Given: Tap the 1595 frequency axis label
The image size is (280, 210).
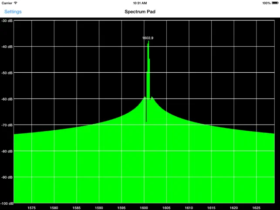Looking at the screenshot, I should (x=121, y=208).
